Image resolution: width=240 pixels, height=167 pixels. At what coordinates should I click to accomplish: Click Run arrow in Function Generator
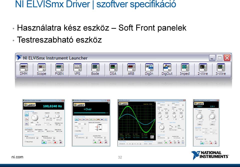(x=44, y=142)
